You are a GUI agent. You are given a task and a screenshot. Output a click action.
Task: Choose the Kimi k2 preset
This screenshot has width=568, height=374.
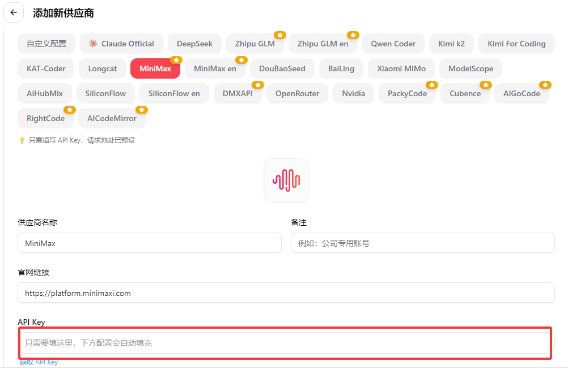[451, 44]
